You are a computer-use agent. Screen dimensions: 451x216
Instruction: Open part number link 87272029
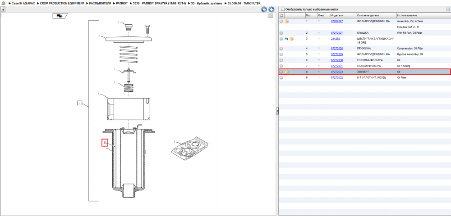click(337, 54)
